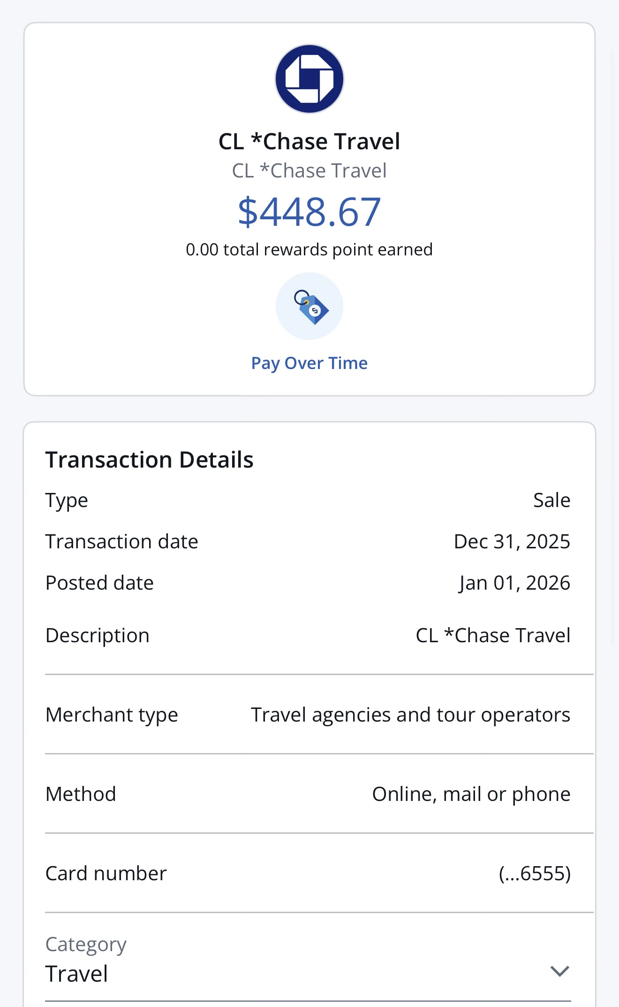Click the Merchant type label
The height and width of the screenshot is (1007, 619).
(x=112, y=715)
